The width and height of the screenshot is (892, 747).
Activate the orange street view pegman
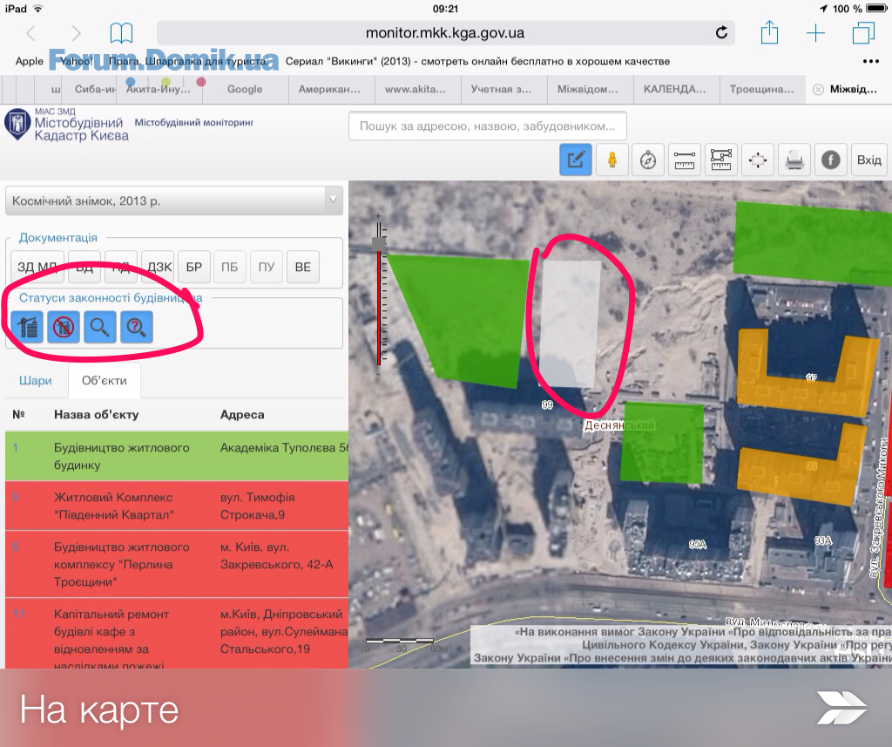(612, 160)
